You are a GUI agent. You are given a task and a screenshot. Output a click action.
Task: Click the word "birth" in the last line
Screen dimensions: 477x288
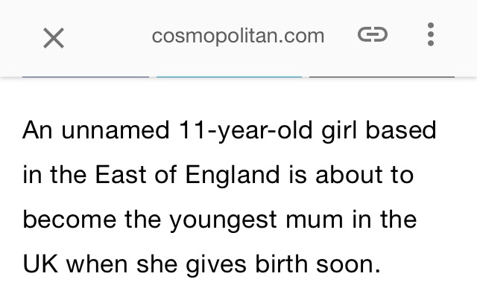tap(281, 263)
